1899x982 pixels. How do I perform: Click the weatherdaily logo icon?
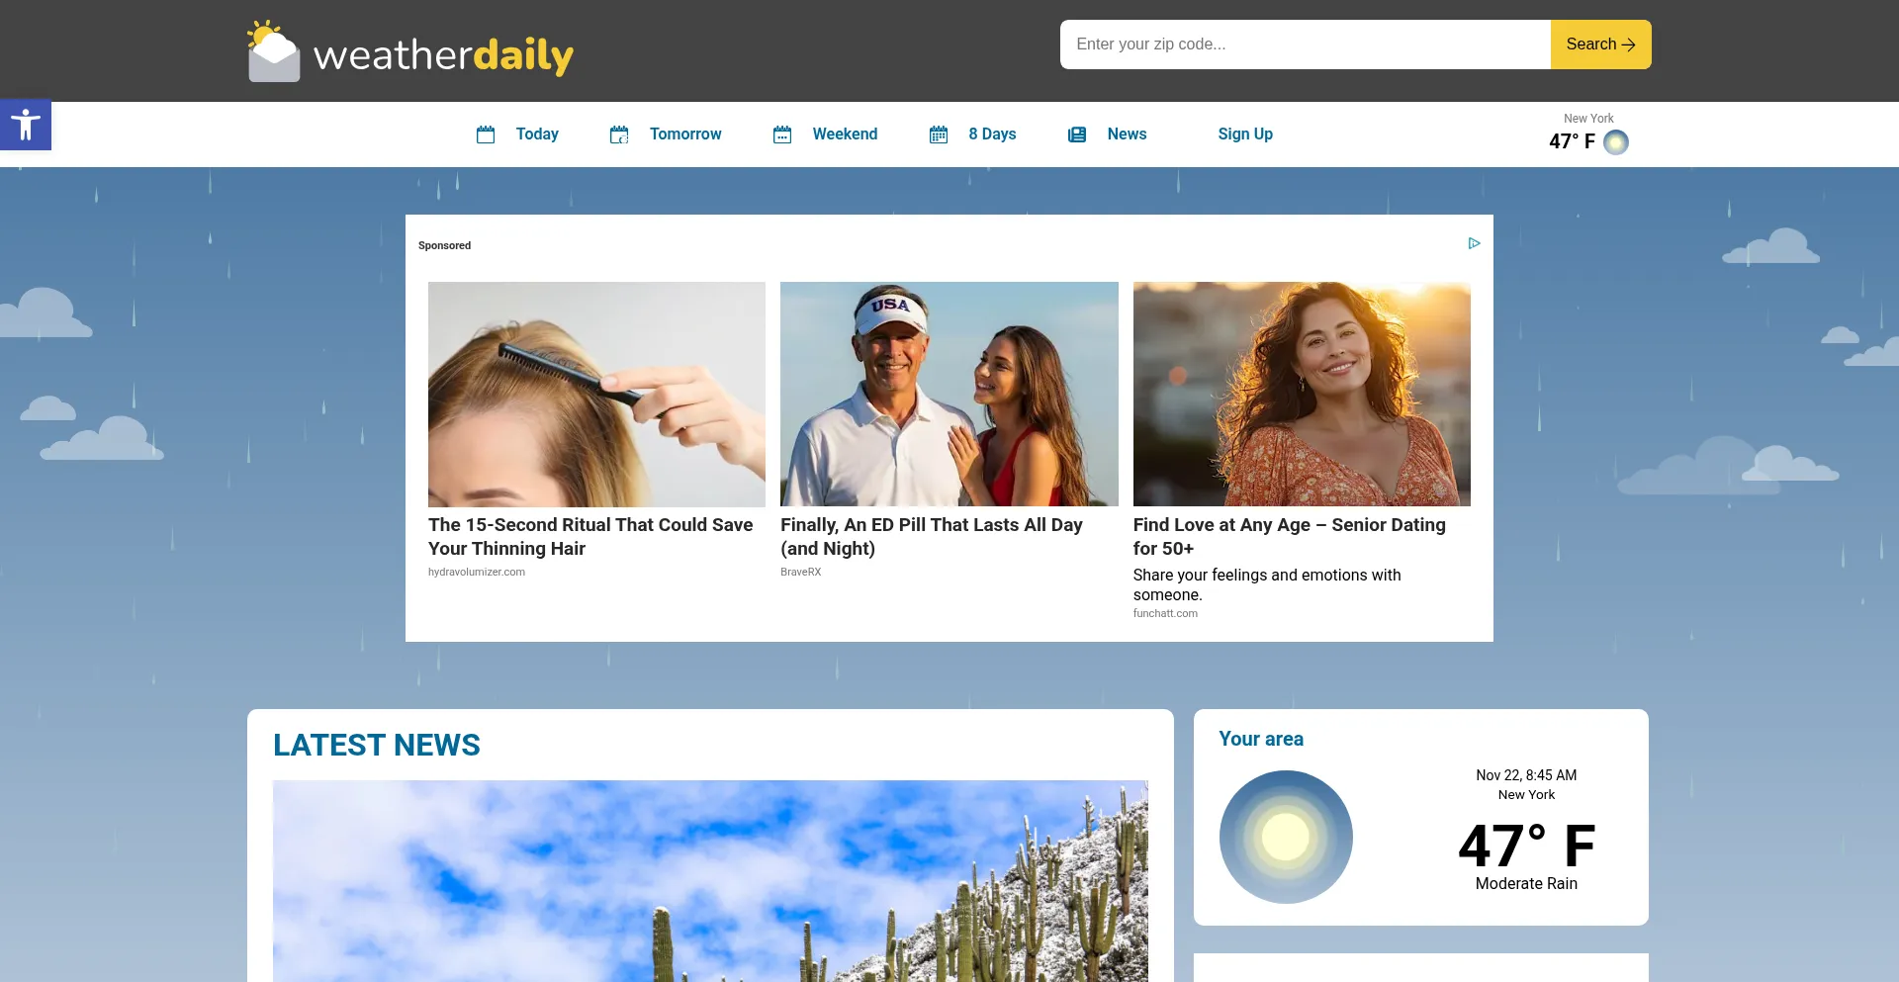pos(273,51)
